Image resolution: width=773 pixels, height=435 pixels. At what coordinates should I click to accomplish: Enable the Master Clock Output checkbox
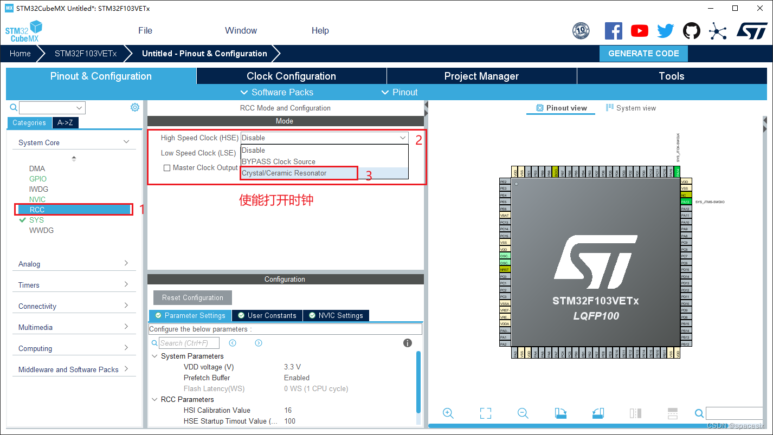(167, 168)
